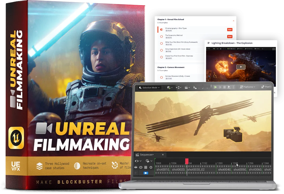The width and height of the screenshot is (284, 194).
Task: Click the camera screenshot icon in video corner
Action: click(x=273, y=49)
